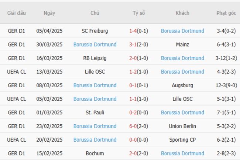Open Borussia Dortmund link in 30/03/2025 row
240x165 pixels.
(95, 45)
